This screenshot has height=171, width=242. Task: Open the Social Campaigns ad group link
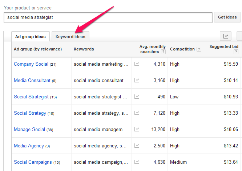pyautogui.click(x=33, y=162)
